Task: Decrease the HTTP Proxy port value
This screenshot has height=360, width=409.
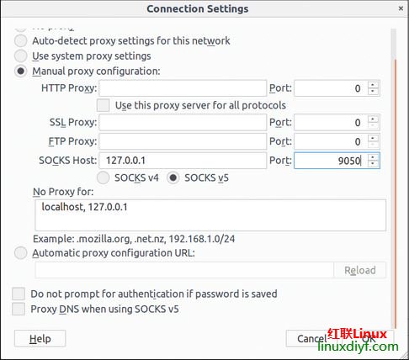Action: [373, 92]
